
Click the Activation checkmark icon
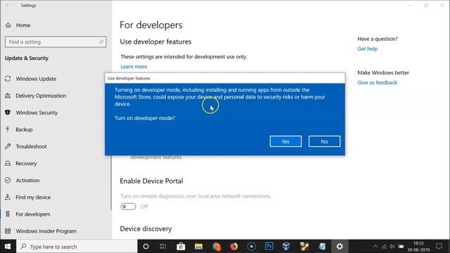point(8,180)
